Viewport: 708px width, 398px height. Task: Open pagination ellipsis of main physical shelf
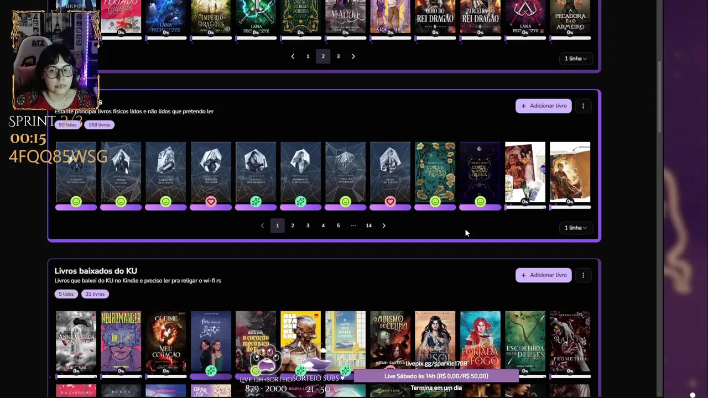point(353,226)
